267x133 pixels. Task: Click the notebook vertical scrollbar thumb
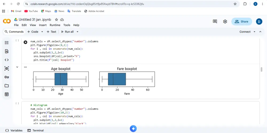pyautogui.click(x=262, y=70)
